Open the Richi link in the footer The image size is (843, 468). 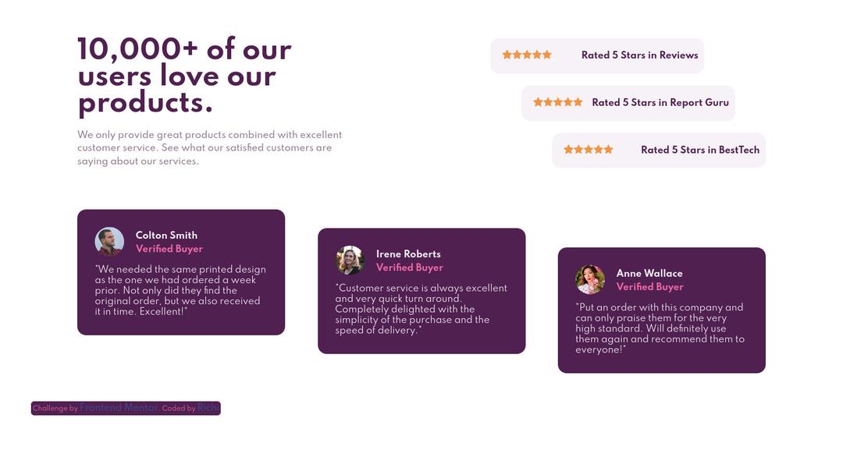tap(208, 407)
